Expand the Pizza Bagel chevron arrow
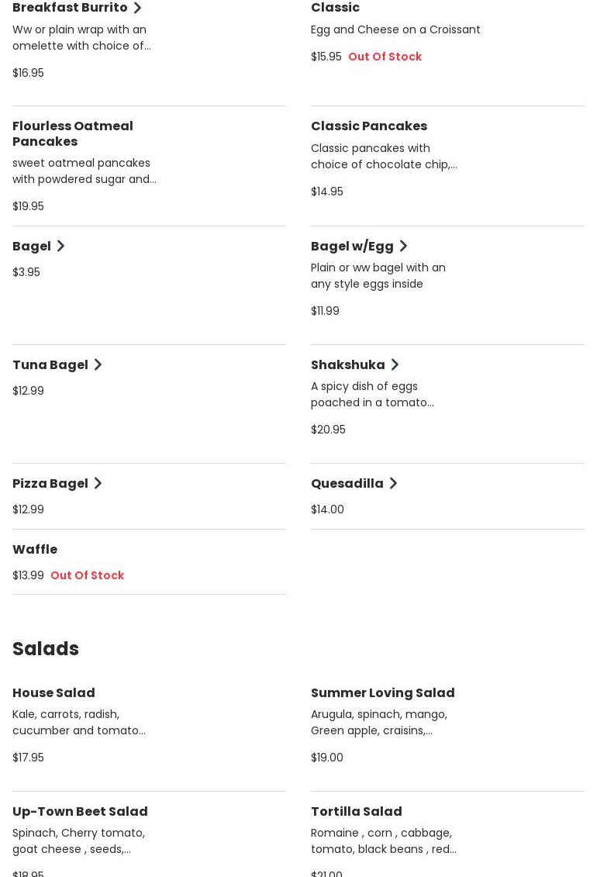Screen dimensions: 597x877 (x=98, y=483)
